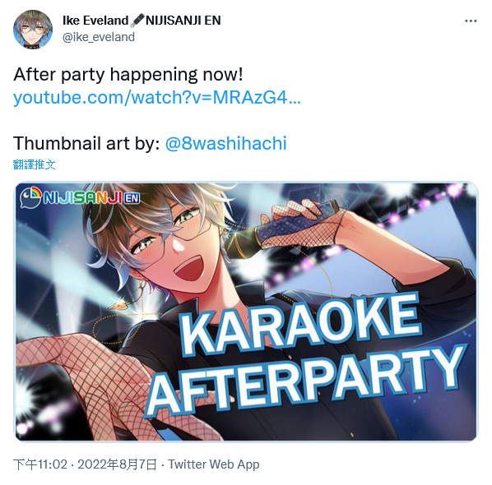492x485 pixels.
Task: Click the pen emoji in display name
Action: coord(137,21)
